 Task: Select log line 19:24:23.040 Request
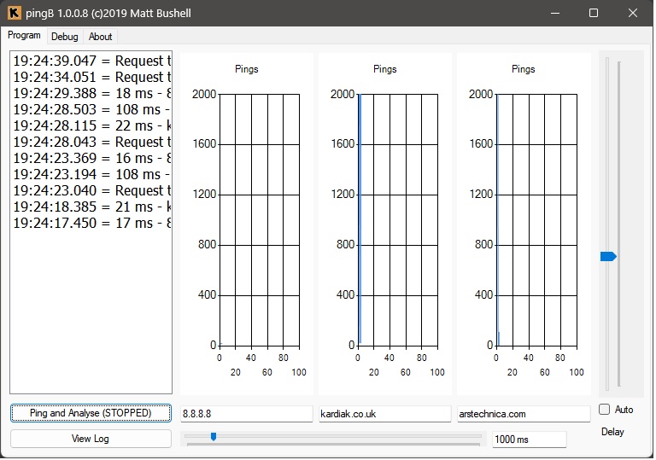pyautogui.click(x=91, y=190)
